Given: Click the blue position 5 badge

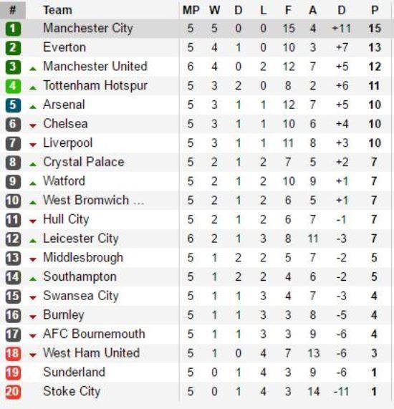Looking at the screenshot, I should click(13, 105).
